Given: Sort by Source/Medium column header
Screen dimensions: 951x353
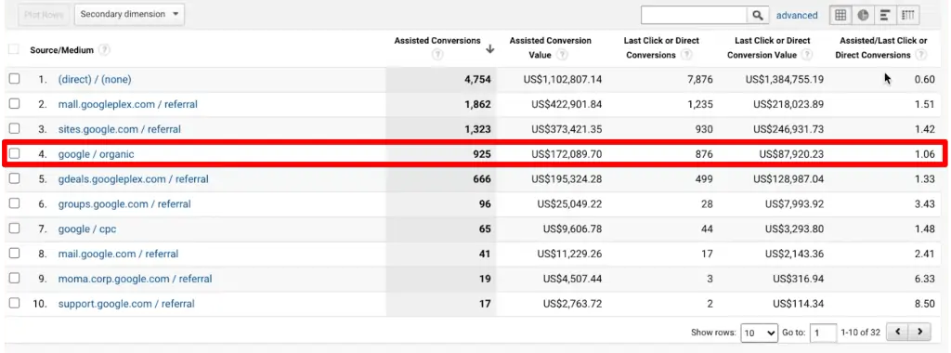Looking at the screenshot, I should tap(62, 50).
